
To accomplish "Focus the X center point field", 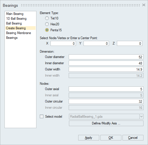I will point(63,43).
